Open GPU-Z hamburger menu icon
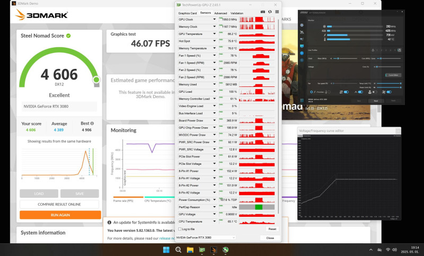The width and height of the screenshot is (424, 256). (277, 12)
